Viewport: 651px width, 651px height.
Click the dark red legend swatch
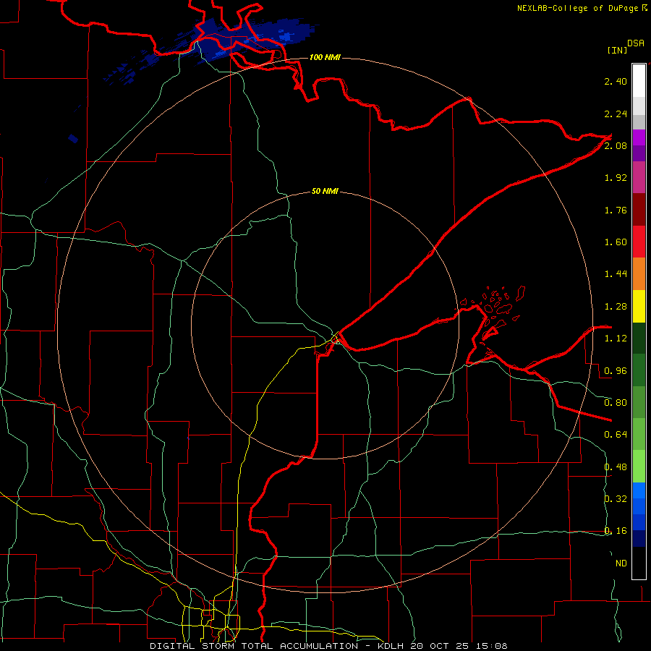[639, 210]
